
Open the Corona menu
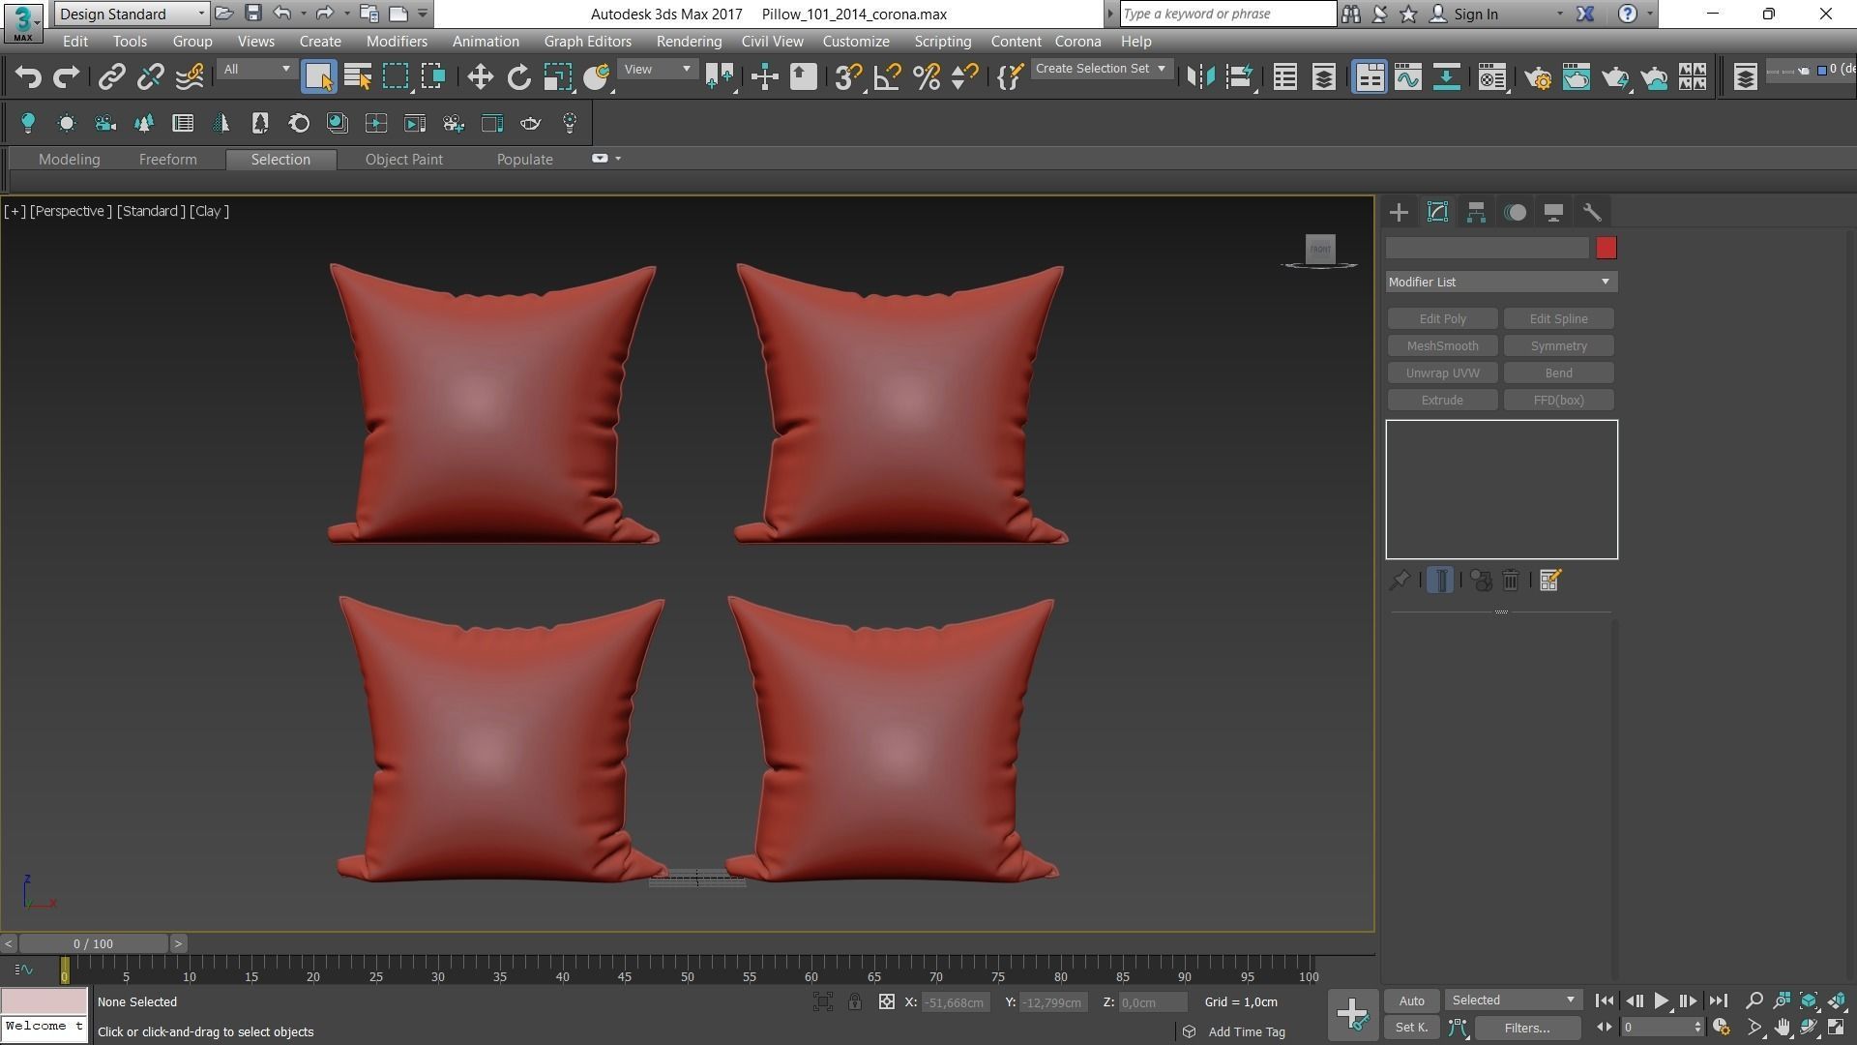point(1077,42)
